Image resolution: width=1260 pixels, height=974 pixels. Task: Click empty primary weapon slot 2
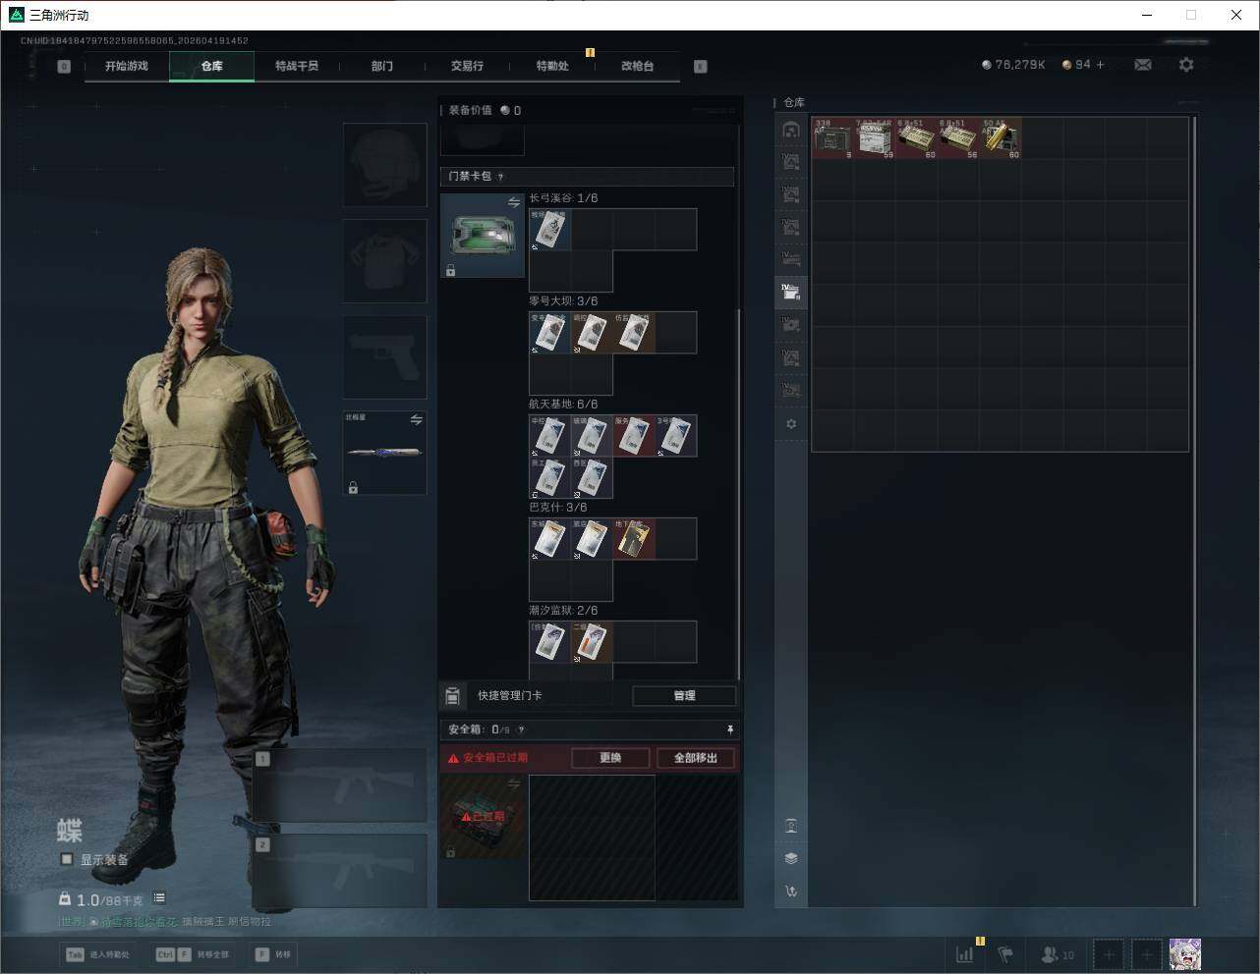[x=340, y=871]
